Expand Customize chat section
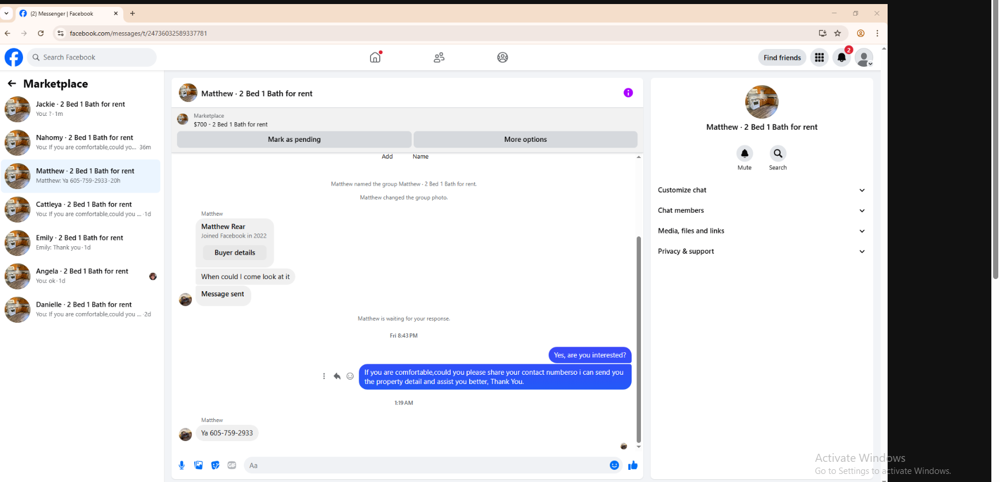 point(761,190)
